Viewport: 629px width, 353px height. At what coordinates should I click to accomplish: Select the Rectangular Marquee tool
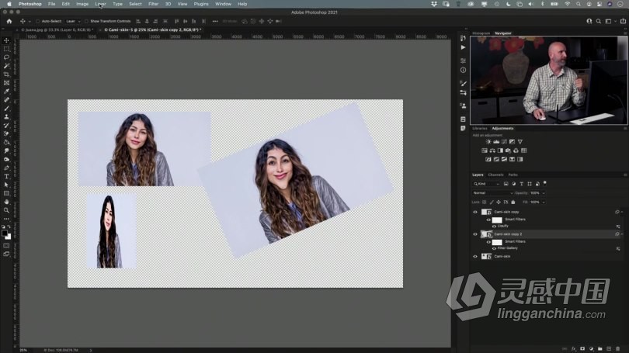(x=6, y=49)
